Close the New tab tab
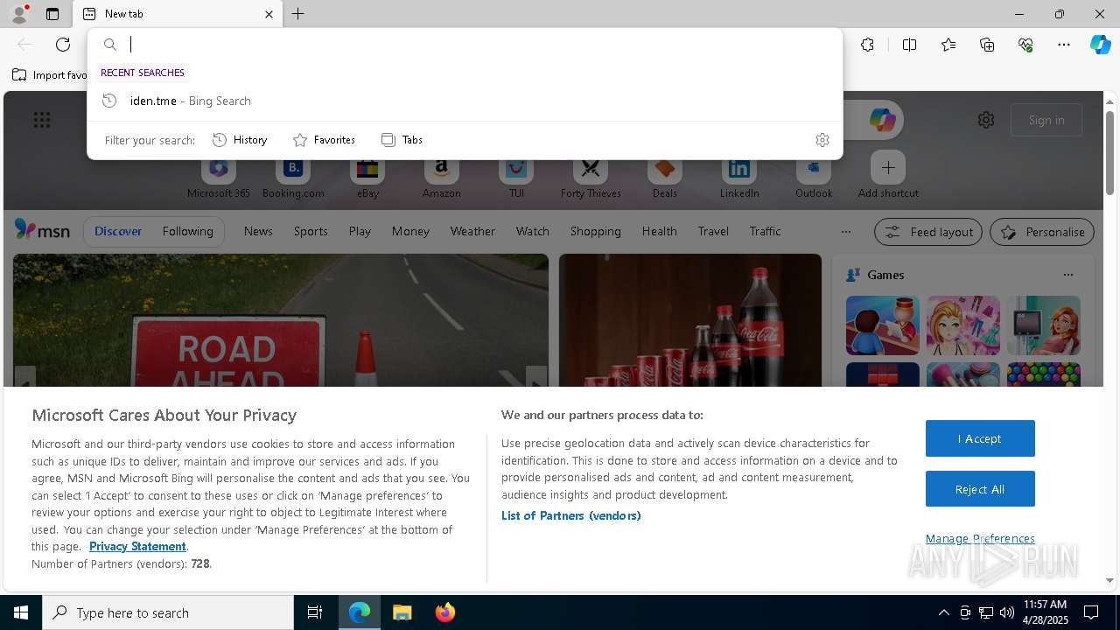Viewport: 1120px width, 630px height. (x=269, y=14)
